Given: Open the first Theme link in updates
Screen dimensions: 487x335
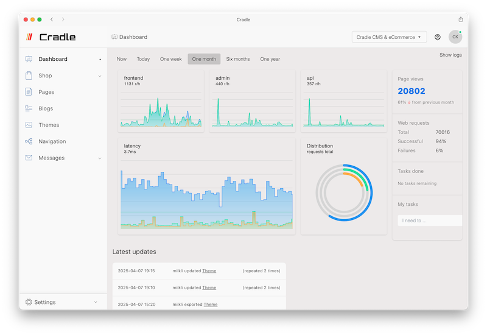Looking at the screenshot, I should pyautogui.click(x=209, y=270).
